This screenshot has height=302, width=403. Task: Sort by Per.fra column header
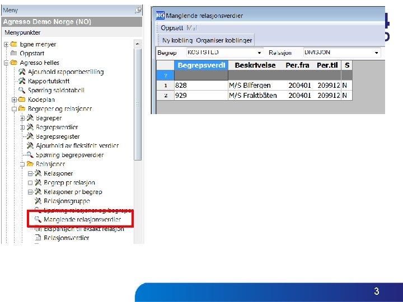[x=297, y=65]
